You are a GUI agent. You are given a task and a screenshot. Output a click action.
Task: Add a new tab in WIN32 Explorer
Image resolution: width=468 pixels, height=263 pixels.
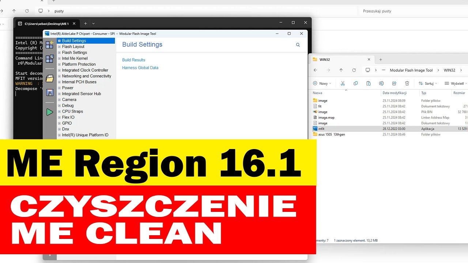381,60
